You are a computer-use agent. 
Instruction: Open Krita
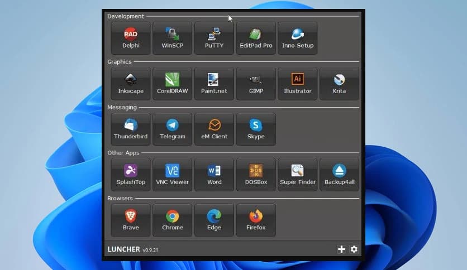[x=339, y=84]
